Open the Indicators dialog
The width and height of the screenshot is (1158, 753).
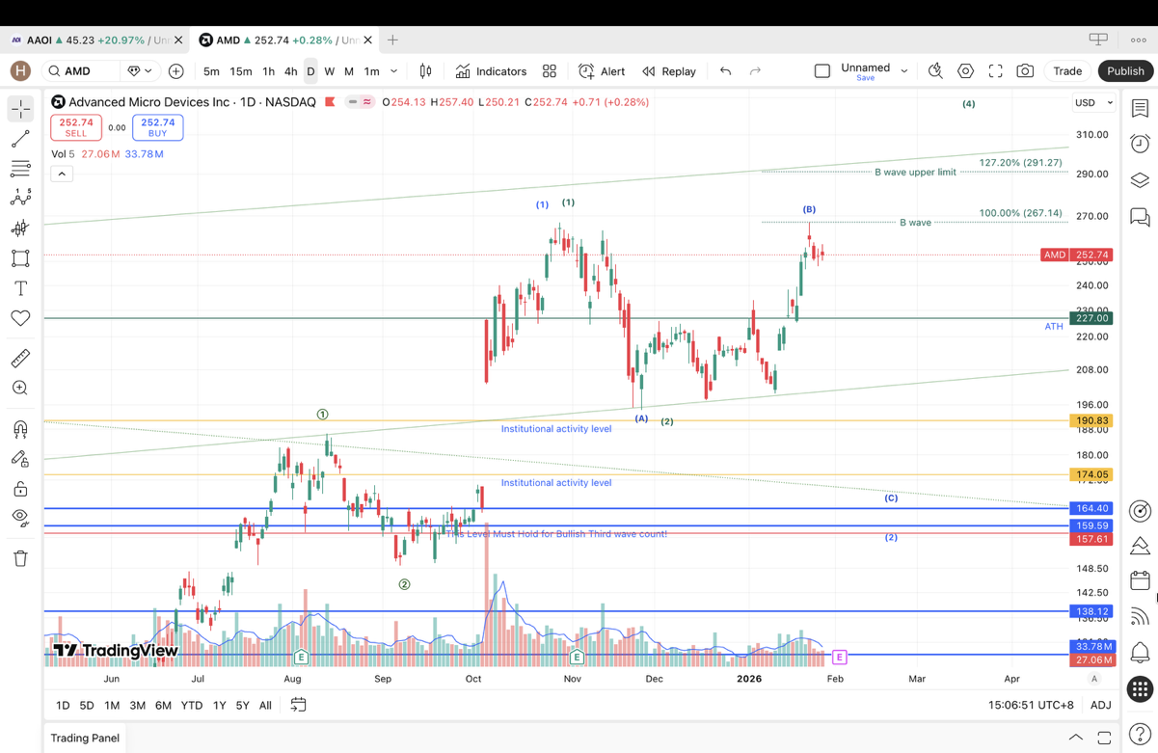(x=492, y=71)
